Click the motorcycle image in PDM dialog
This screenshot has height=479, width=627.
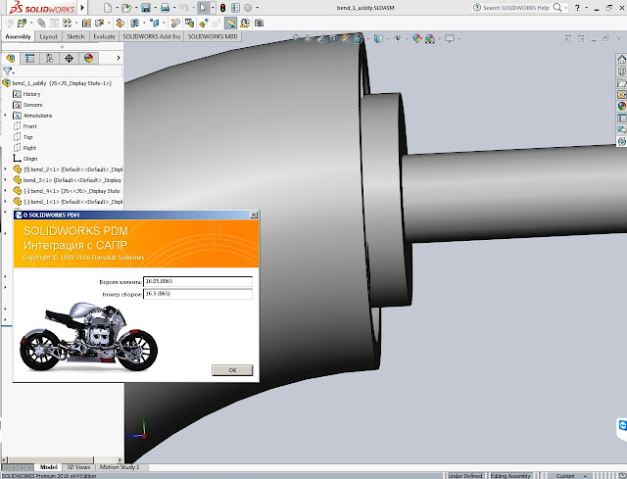pyautogui.click(x=89, y=337)
